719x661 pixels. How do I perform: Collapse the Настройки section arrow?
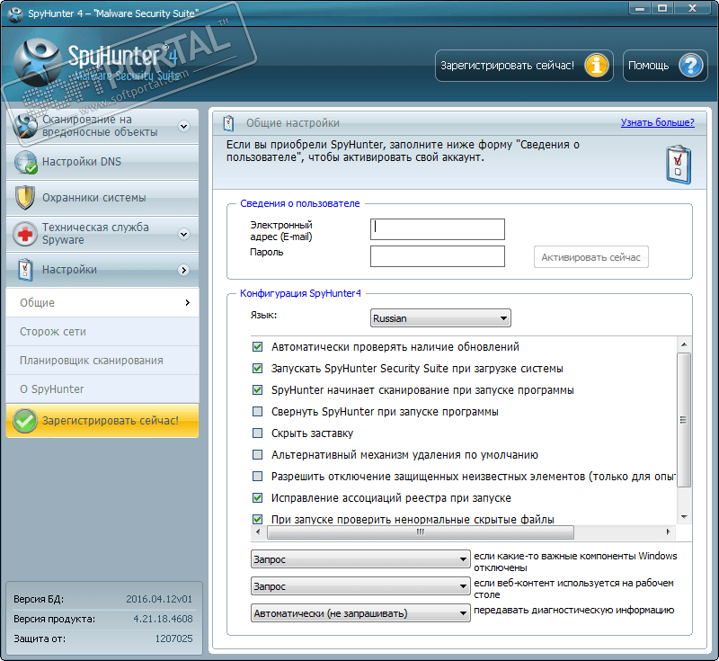point(184,270)
